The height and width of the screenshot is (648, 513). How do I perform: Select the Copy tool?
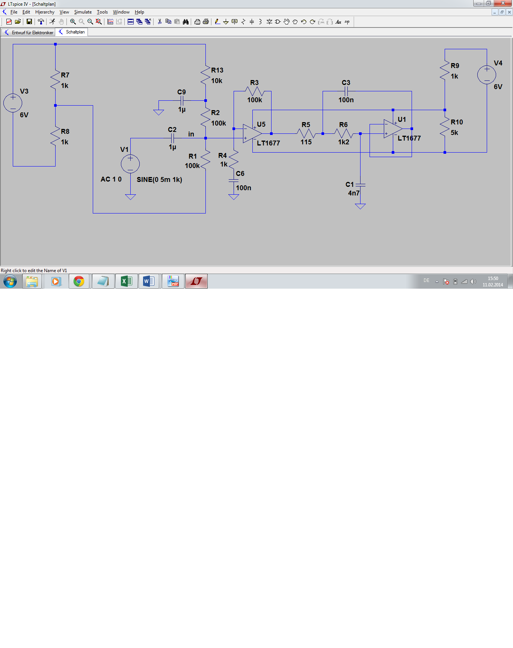pyautogui.click(x=168, y=22)
